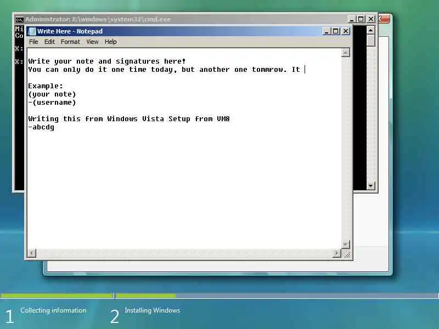The height and width of the screenshot is (329, 439).
Task: Click the 'Installing Windows' setup step
Action: point(153,310)
